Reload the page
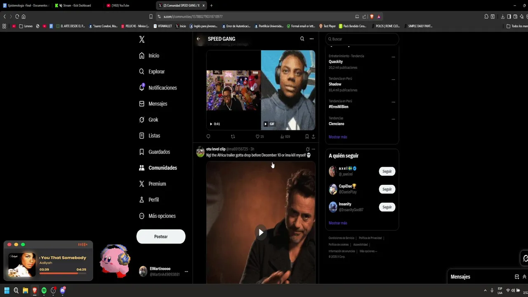Screen dimensions: 528x297 pos(17,16)
